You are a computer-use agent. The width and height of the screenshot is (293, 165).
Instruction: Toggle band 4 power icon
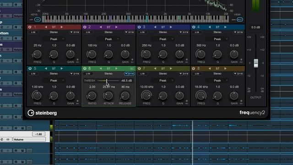194,27
